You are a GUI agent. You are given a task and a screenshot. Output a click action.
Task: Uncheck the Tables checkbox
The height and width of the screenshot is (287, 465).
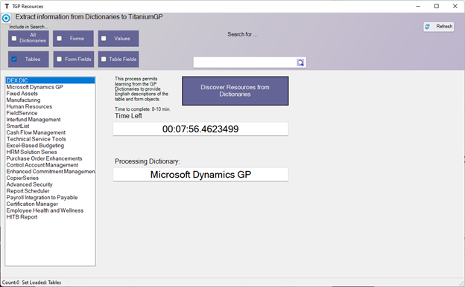coord(14,59)
